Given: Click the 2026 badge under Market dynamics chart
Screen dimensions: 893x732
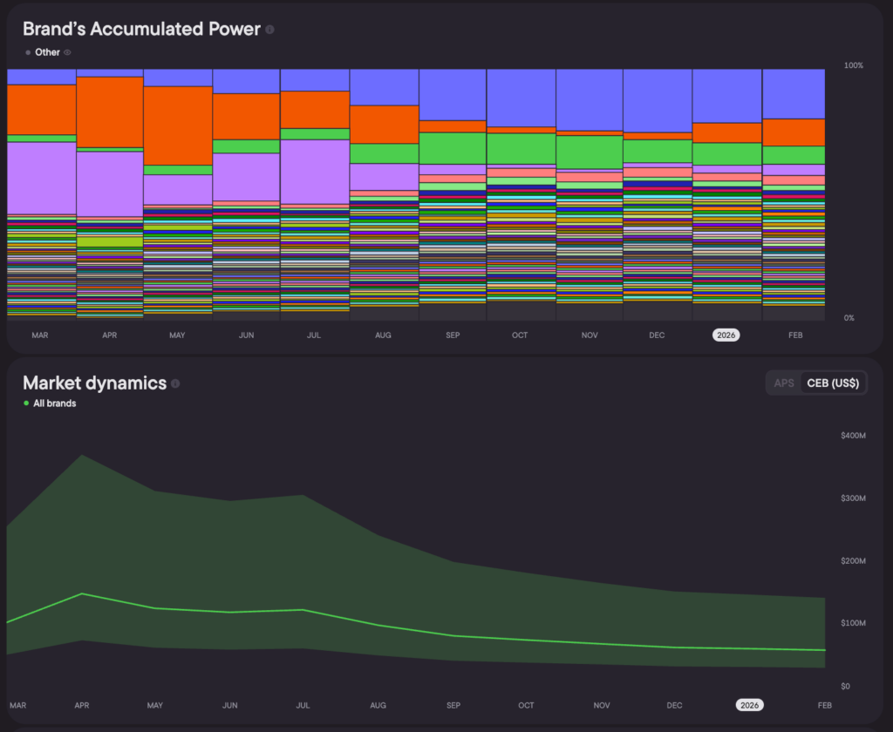Looking at the screenshot, I should 749,705.
